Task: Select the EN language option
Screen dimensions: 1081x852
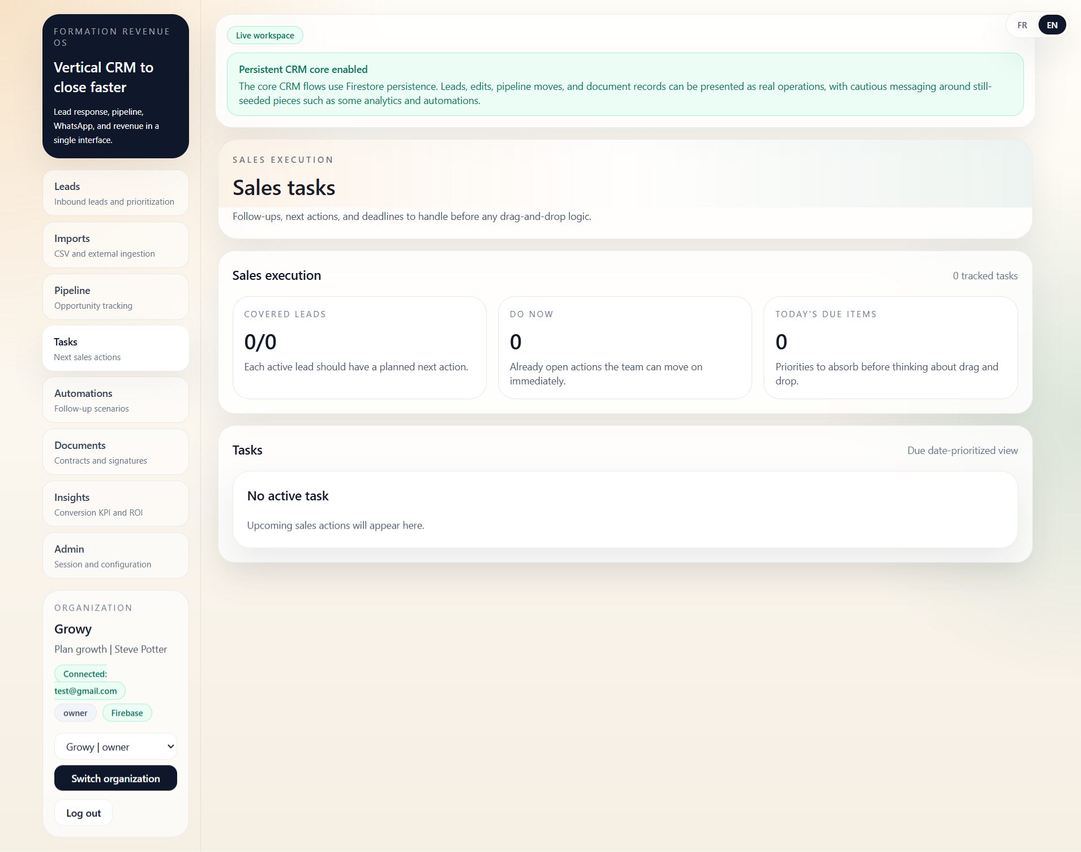Action: (x=1052, y=25)
